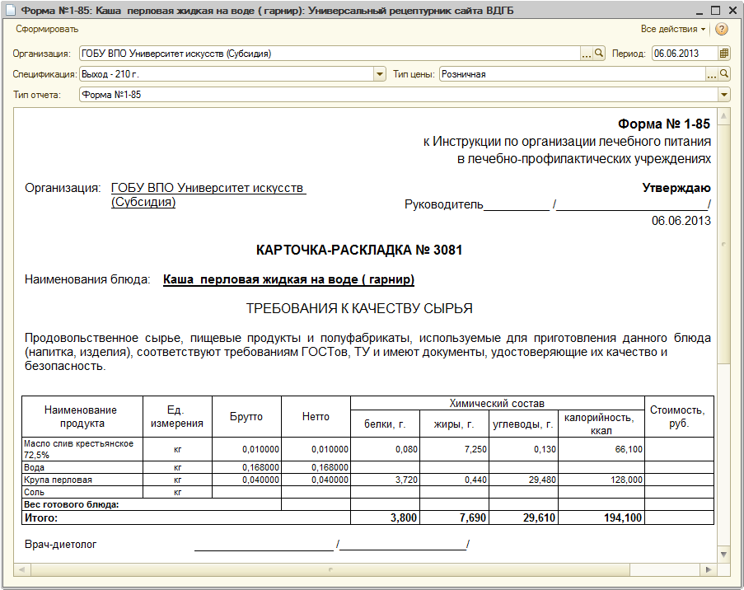Screen dimensions: 744x590
Task: Click the vertical scrollbar down arrow
Action: coord(723,554)
